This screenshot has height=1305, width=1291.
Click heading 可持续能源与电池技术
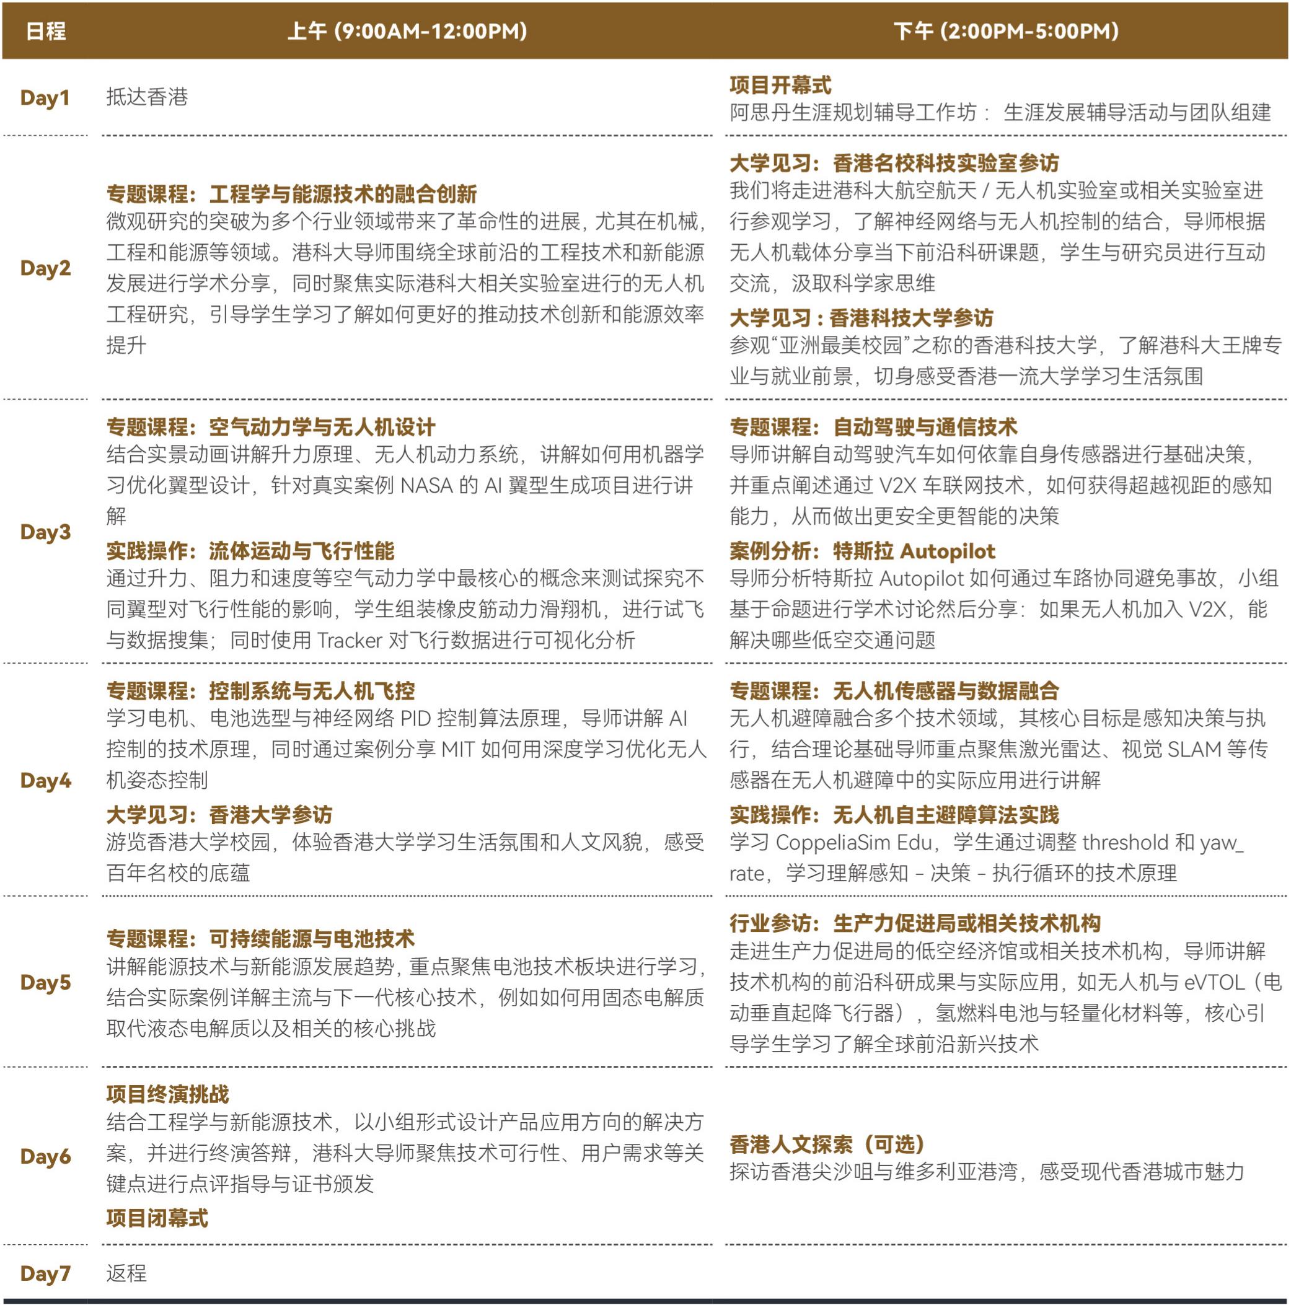[x=260, y=938]
